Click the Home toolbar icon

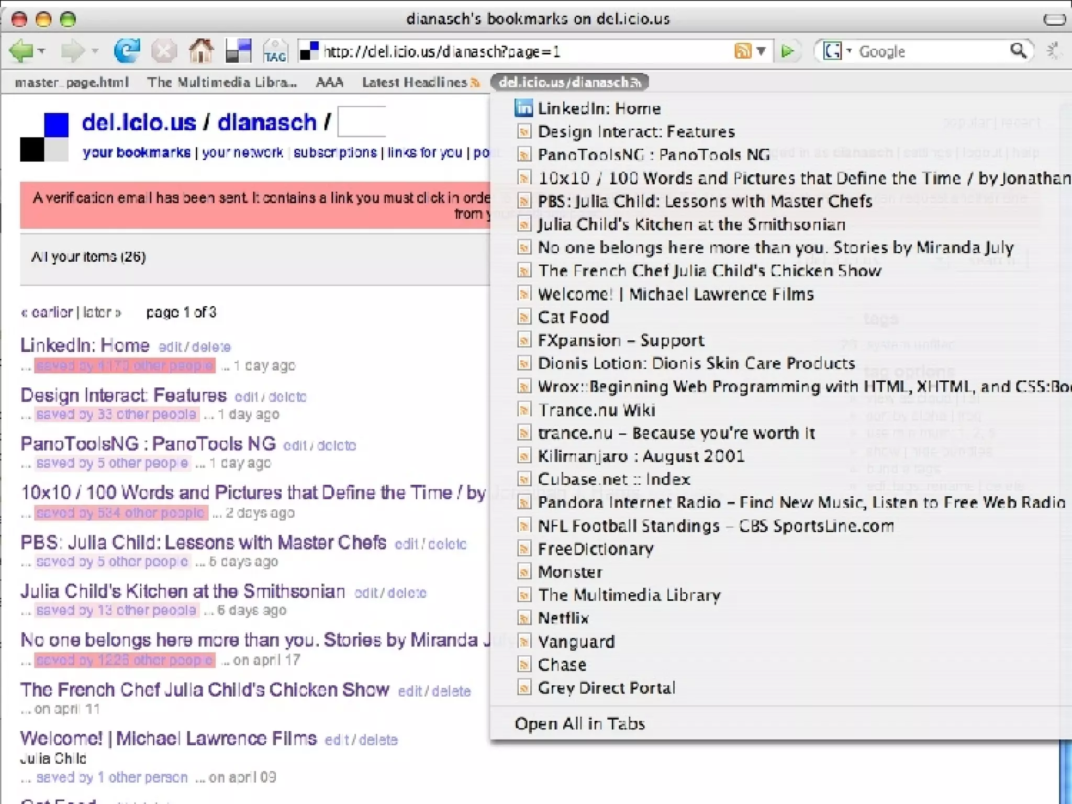click(201, 51)
